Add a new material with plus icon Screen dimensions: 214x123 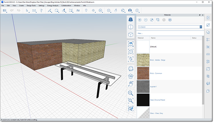(x=140, y=20)
